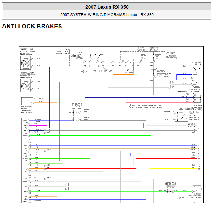Image resolution: width=211 pixels, height=203 pixels.
Task: Click the "STOP LIGHT SWITCH" label
Action: 196,63
